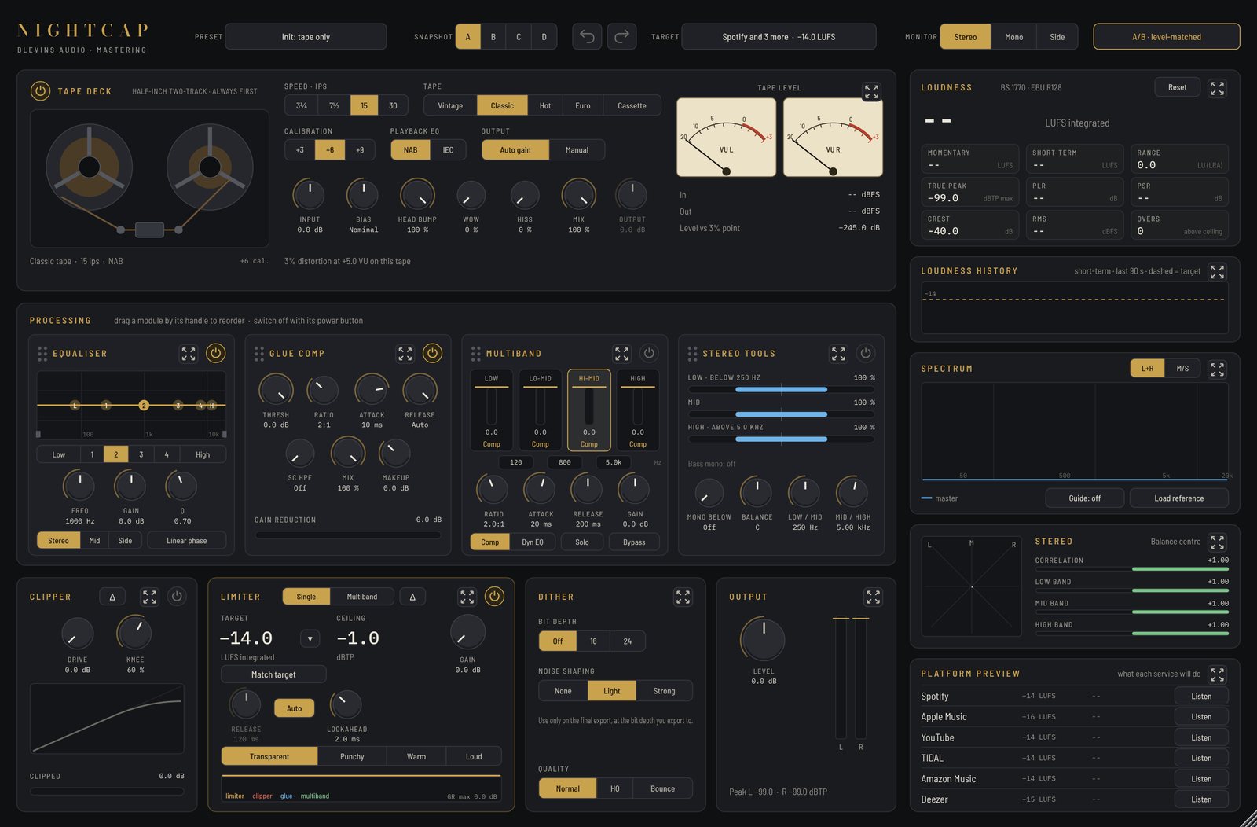Open the Init: tape only preset dropdown
The image size is (1257, 827).
coord(306,36)
